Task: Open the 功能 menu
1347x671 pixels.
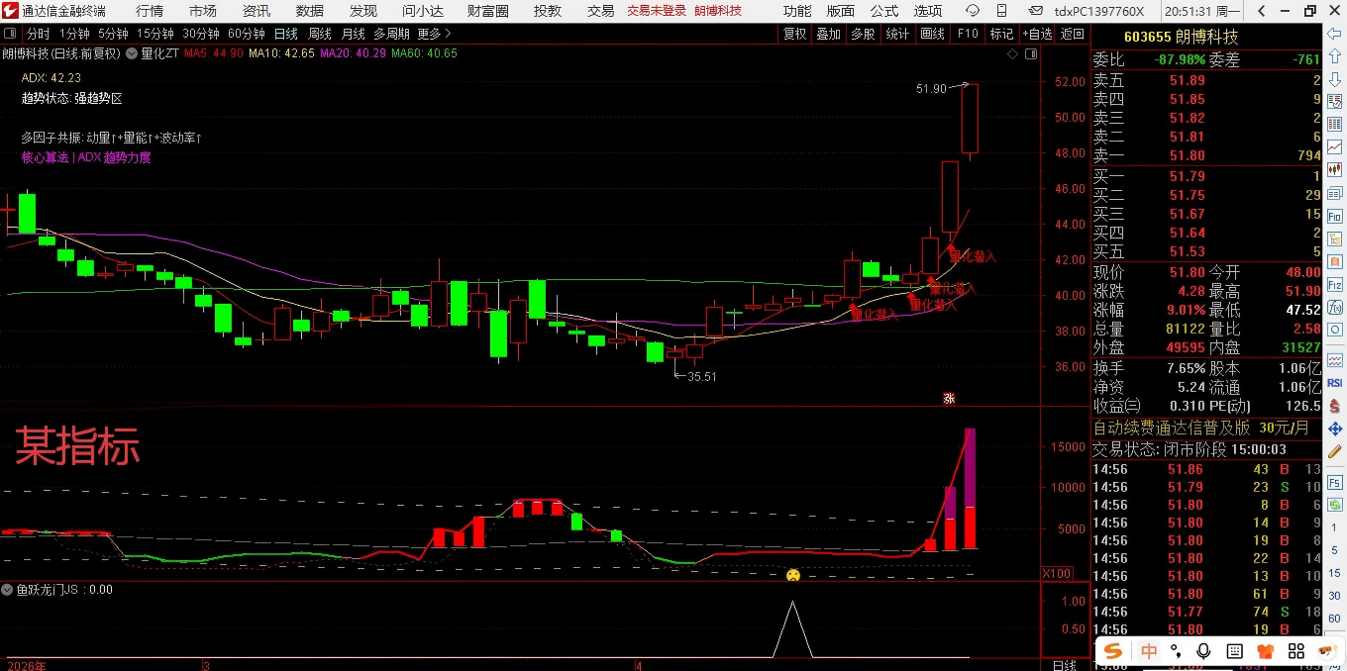Action: (x=797, y=11)
